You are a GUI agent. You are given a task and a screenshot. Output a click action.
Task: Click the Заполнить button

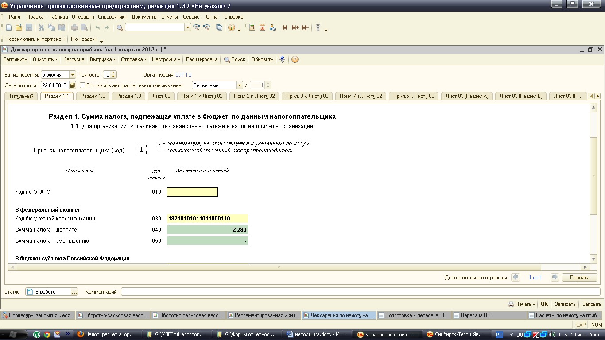click(x=16, y=59)
